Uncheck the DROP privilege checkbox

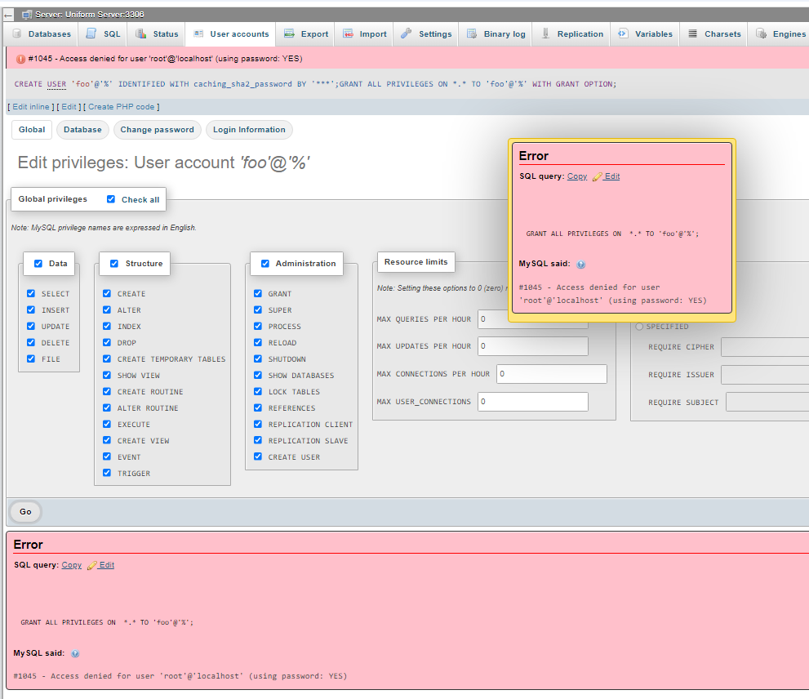pyautogui.click(x=107, y=342)
